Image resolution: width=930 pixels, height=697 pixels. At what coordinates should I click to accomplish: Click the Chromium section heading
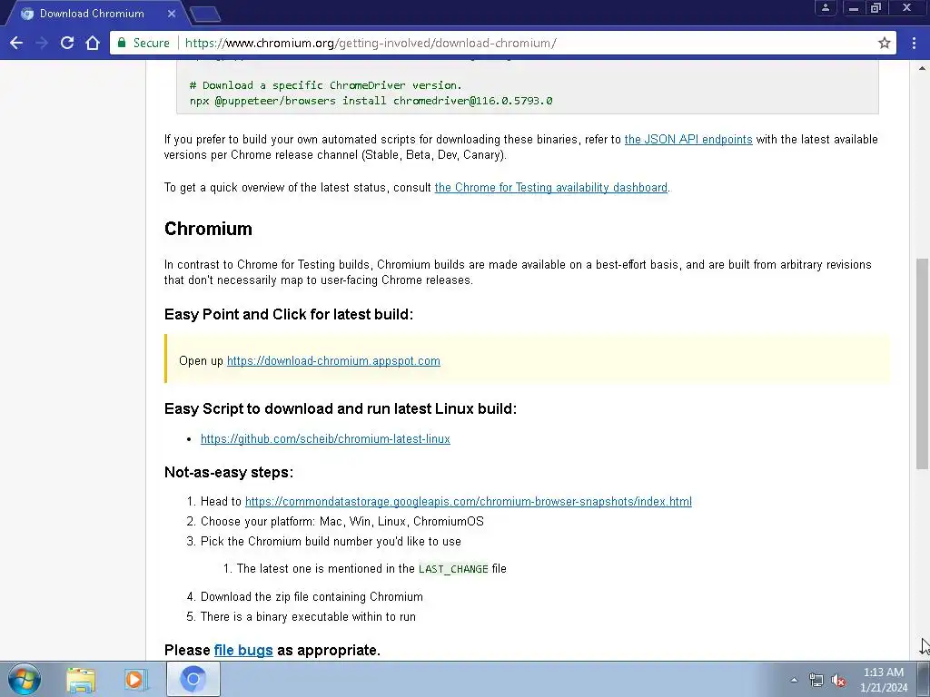click(x=208, y=229)
